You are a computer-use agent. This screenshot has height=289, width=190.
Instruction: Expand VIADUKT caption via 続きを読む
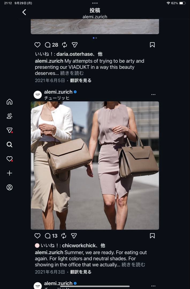point(72,73)
